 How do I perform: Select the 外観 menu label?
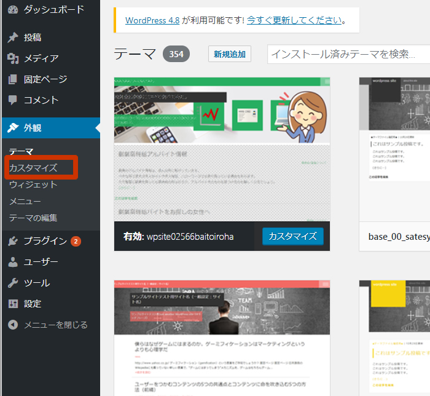33,128
